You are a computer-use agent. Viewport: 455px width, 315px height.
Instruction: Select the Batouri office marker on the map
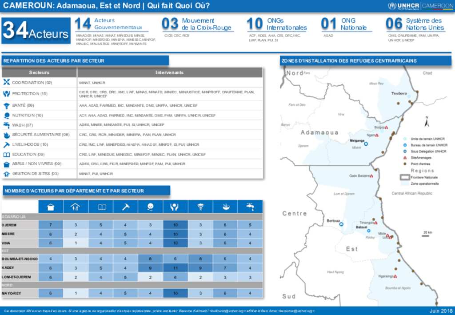(x=368, y=231)
